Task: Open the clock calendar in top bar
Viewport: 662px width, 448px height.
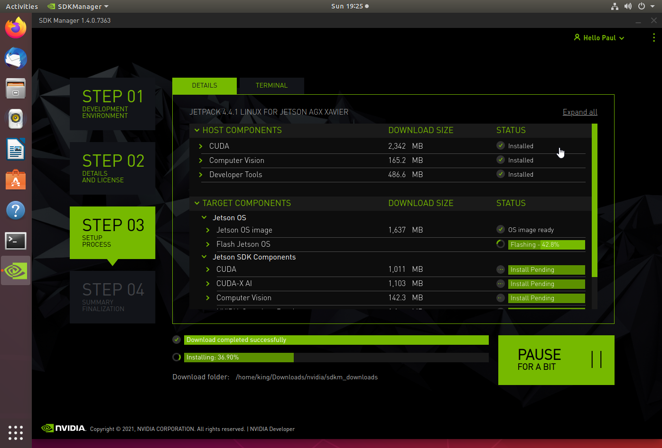Action: [350, 6]
